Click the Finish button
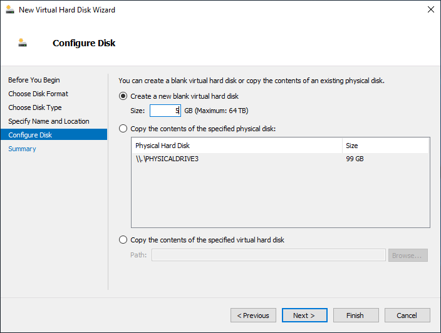Image resolution: width=441 pixels, height=333 pixels. (x=356, y=316)
